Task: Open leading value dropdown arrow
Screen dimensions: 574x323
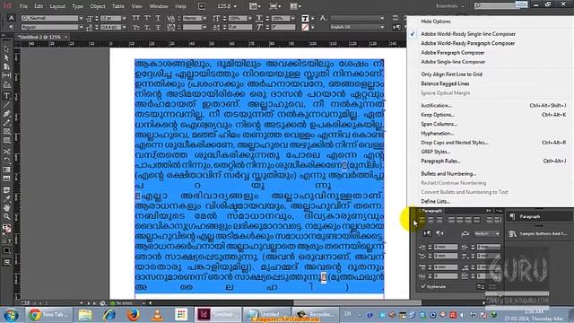Action: [x=124, y=27]
